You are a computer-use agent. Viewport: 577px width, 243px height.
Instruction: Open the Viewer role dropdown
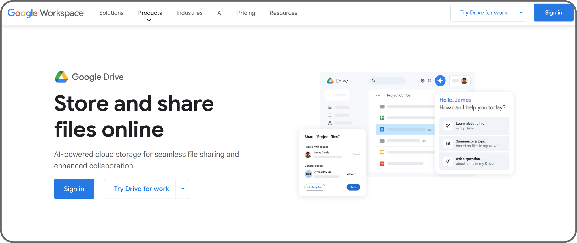(352, 174)
